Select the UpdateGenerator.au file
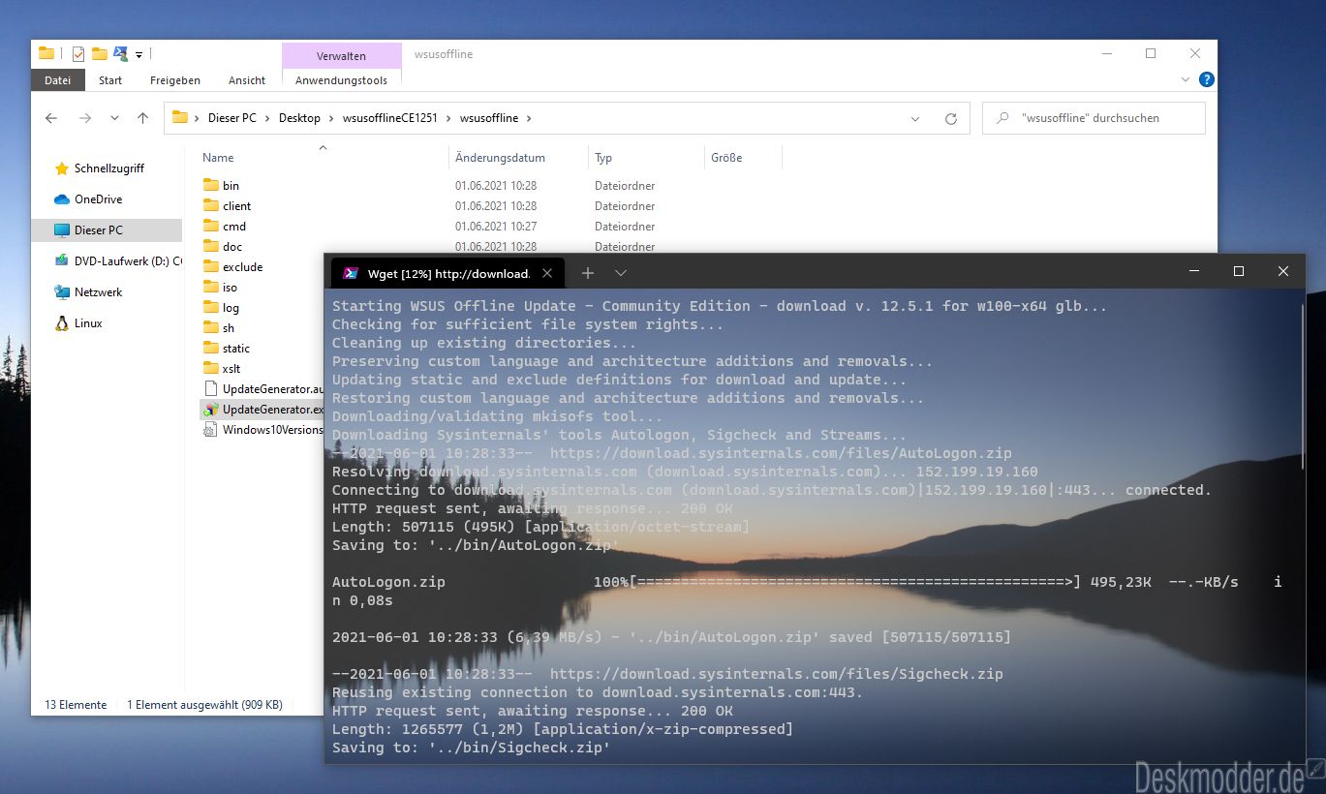The width and height of the screenshot is (1326, 794). pyautogui.click(x=262, y=389)
